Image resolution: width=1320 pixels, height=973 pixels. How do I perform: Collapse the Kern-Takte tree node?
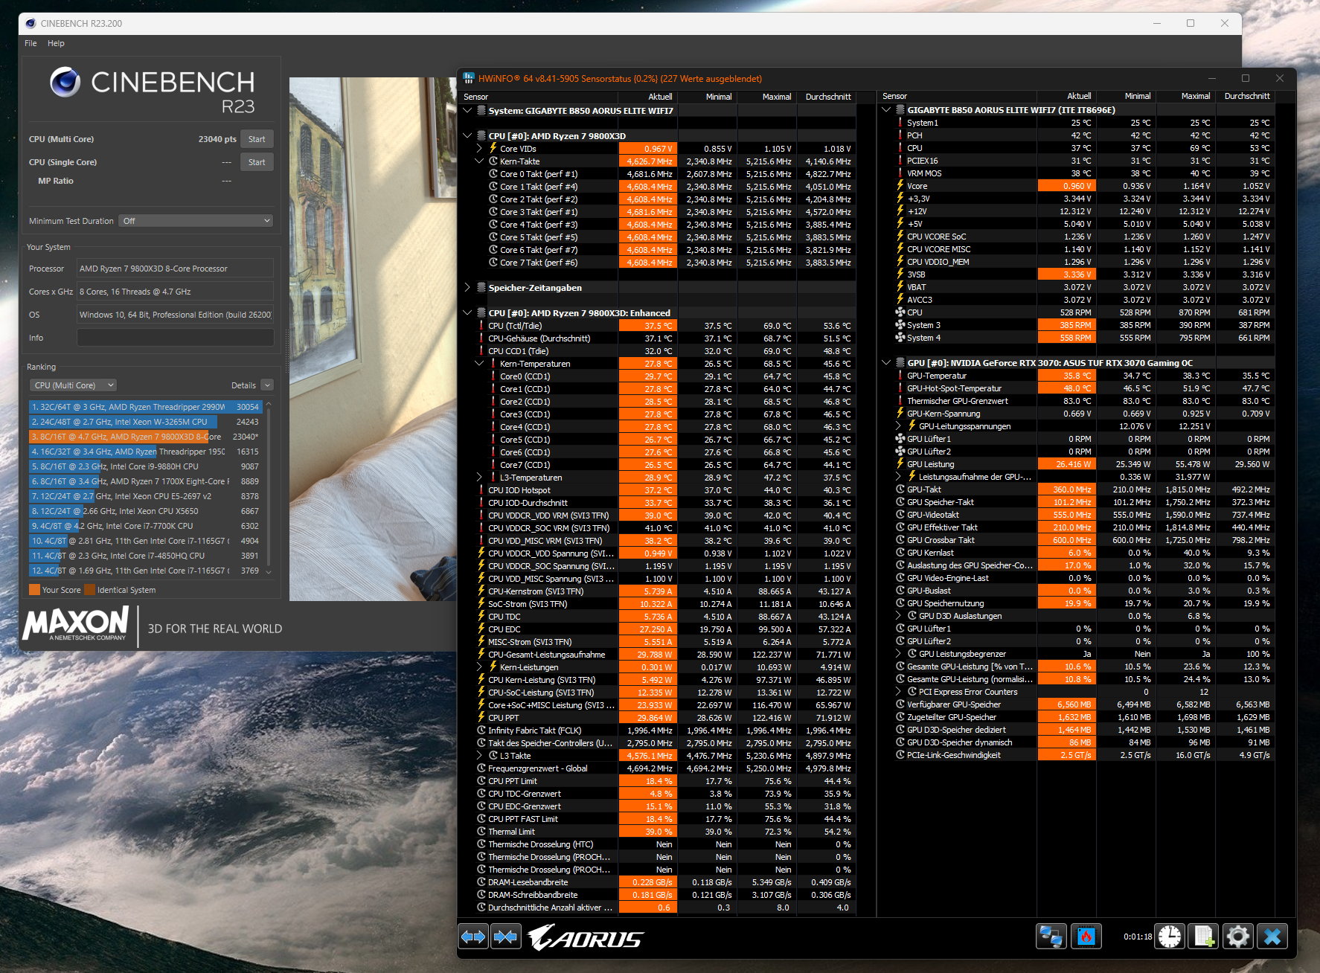(x=479, y=161)
